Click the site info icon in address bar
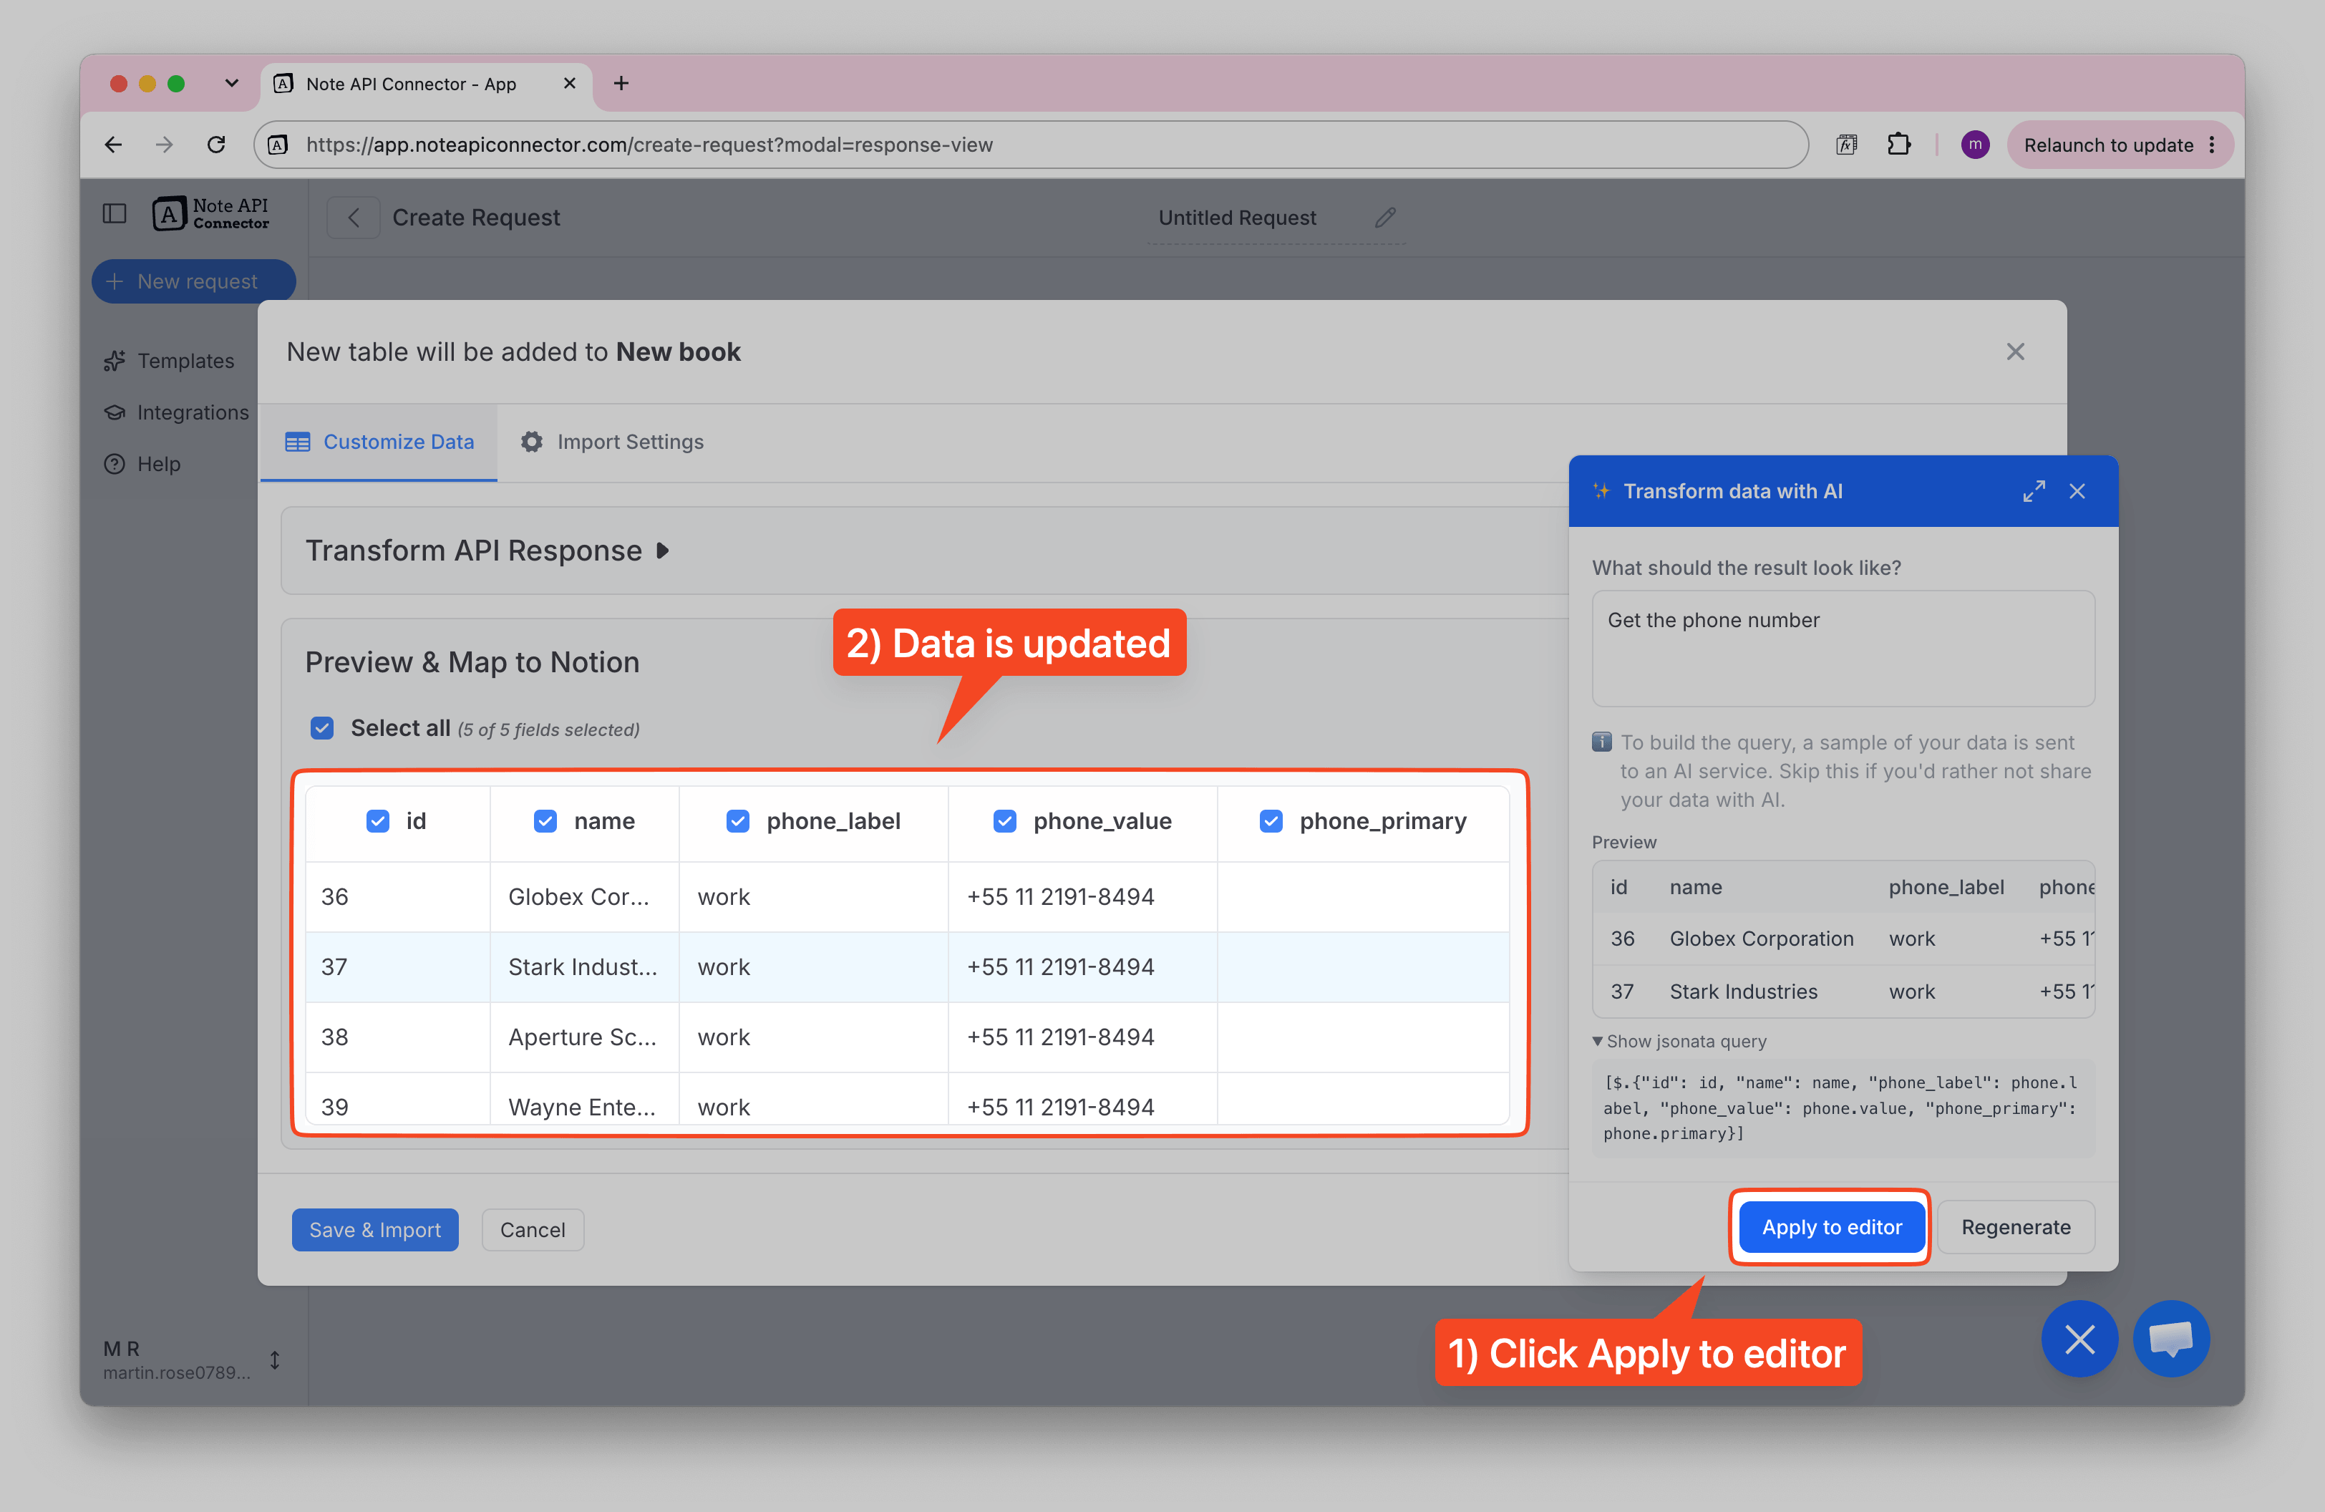The width and height of the screenshot is (2325, 1512). [x=278, y=145]
